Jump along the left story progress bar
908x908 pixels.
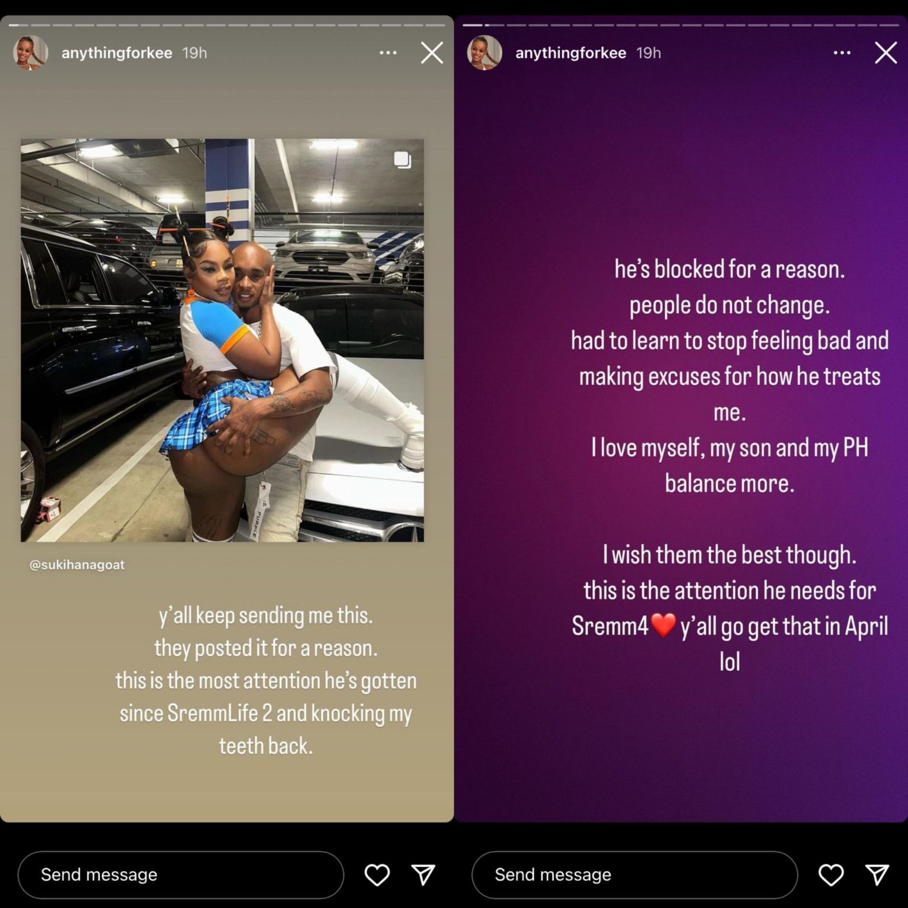point(227,25)
